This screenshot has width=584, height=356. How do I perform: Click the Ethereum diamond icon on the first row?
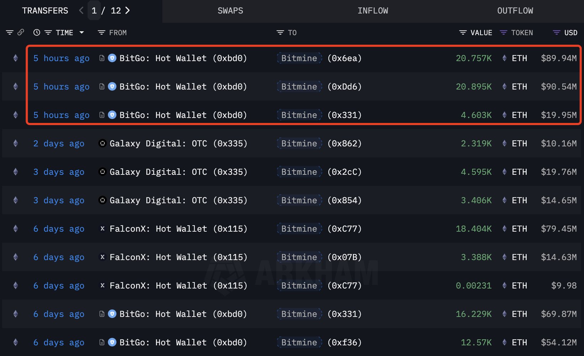point(15,58)
